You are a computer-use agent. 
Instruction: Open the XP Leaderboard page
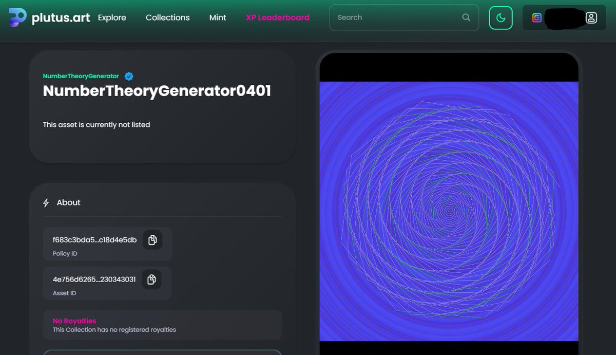pyautogui.click(x=278, y=17)
